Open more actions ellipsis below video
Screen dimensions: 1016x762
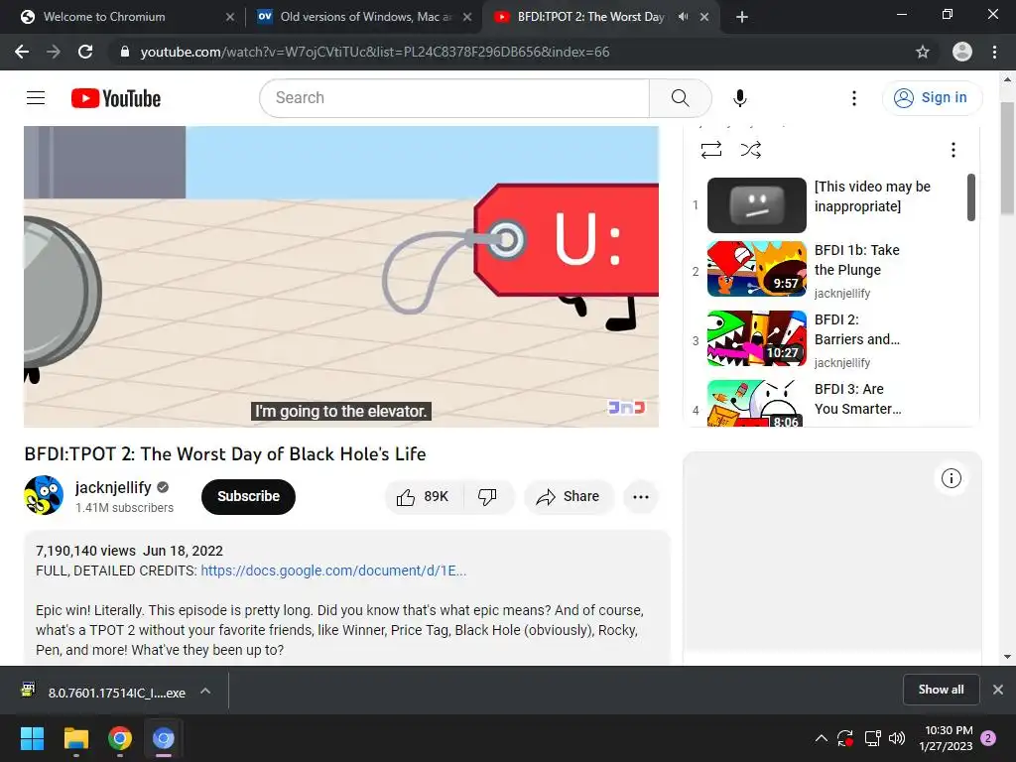click(x=641, y=497)
